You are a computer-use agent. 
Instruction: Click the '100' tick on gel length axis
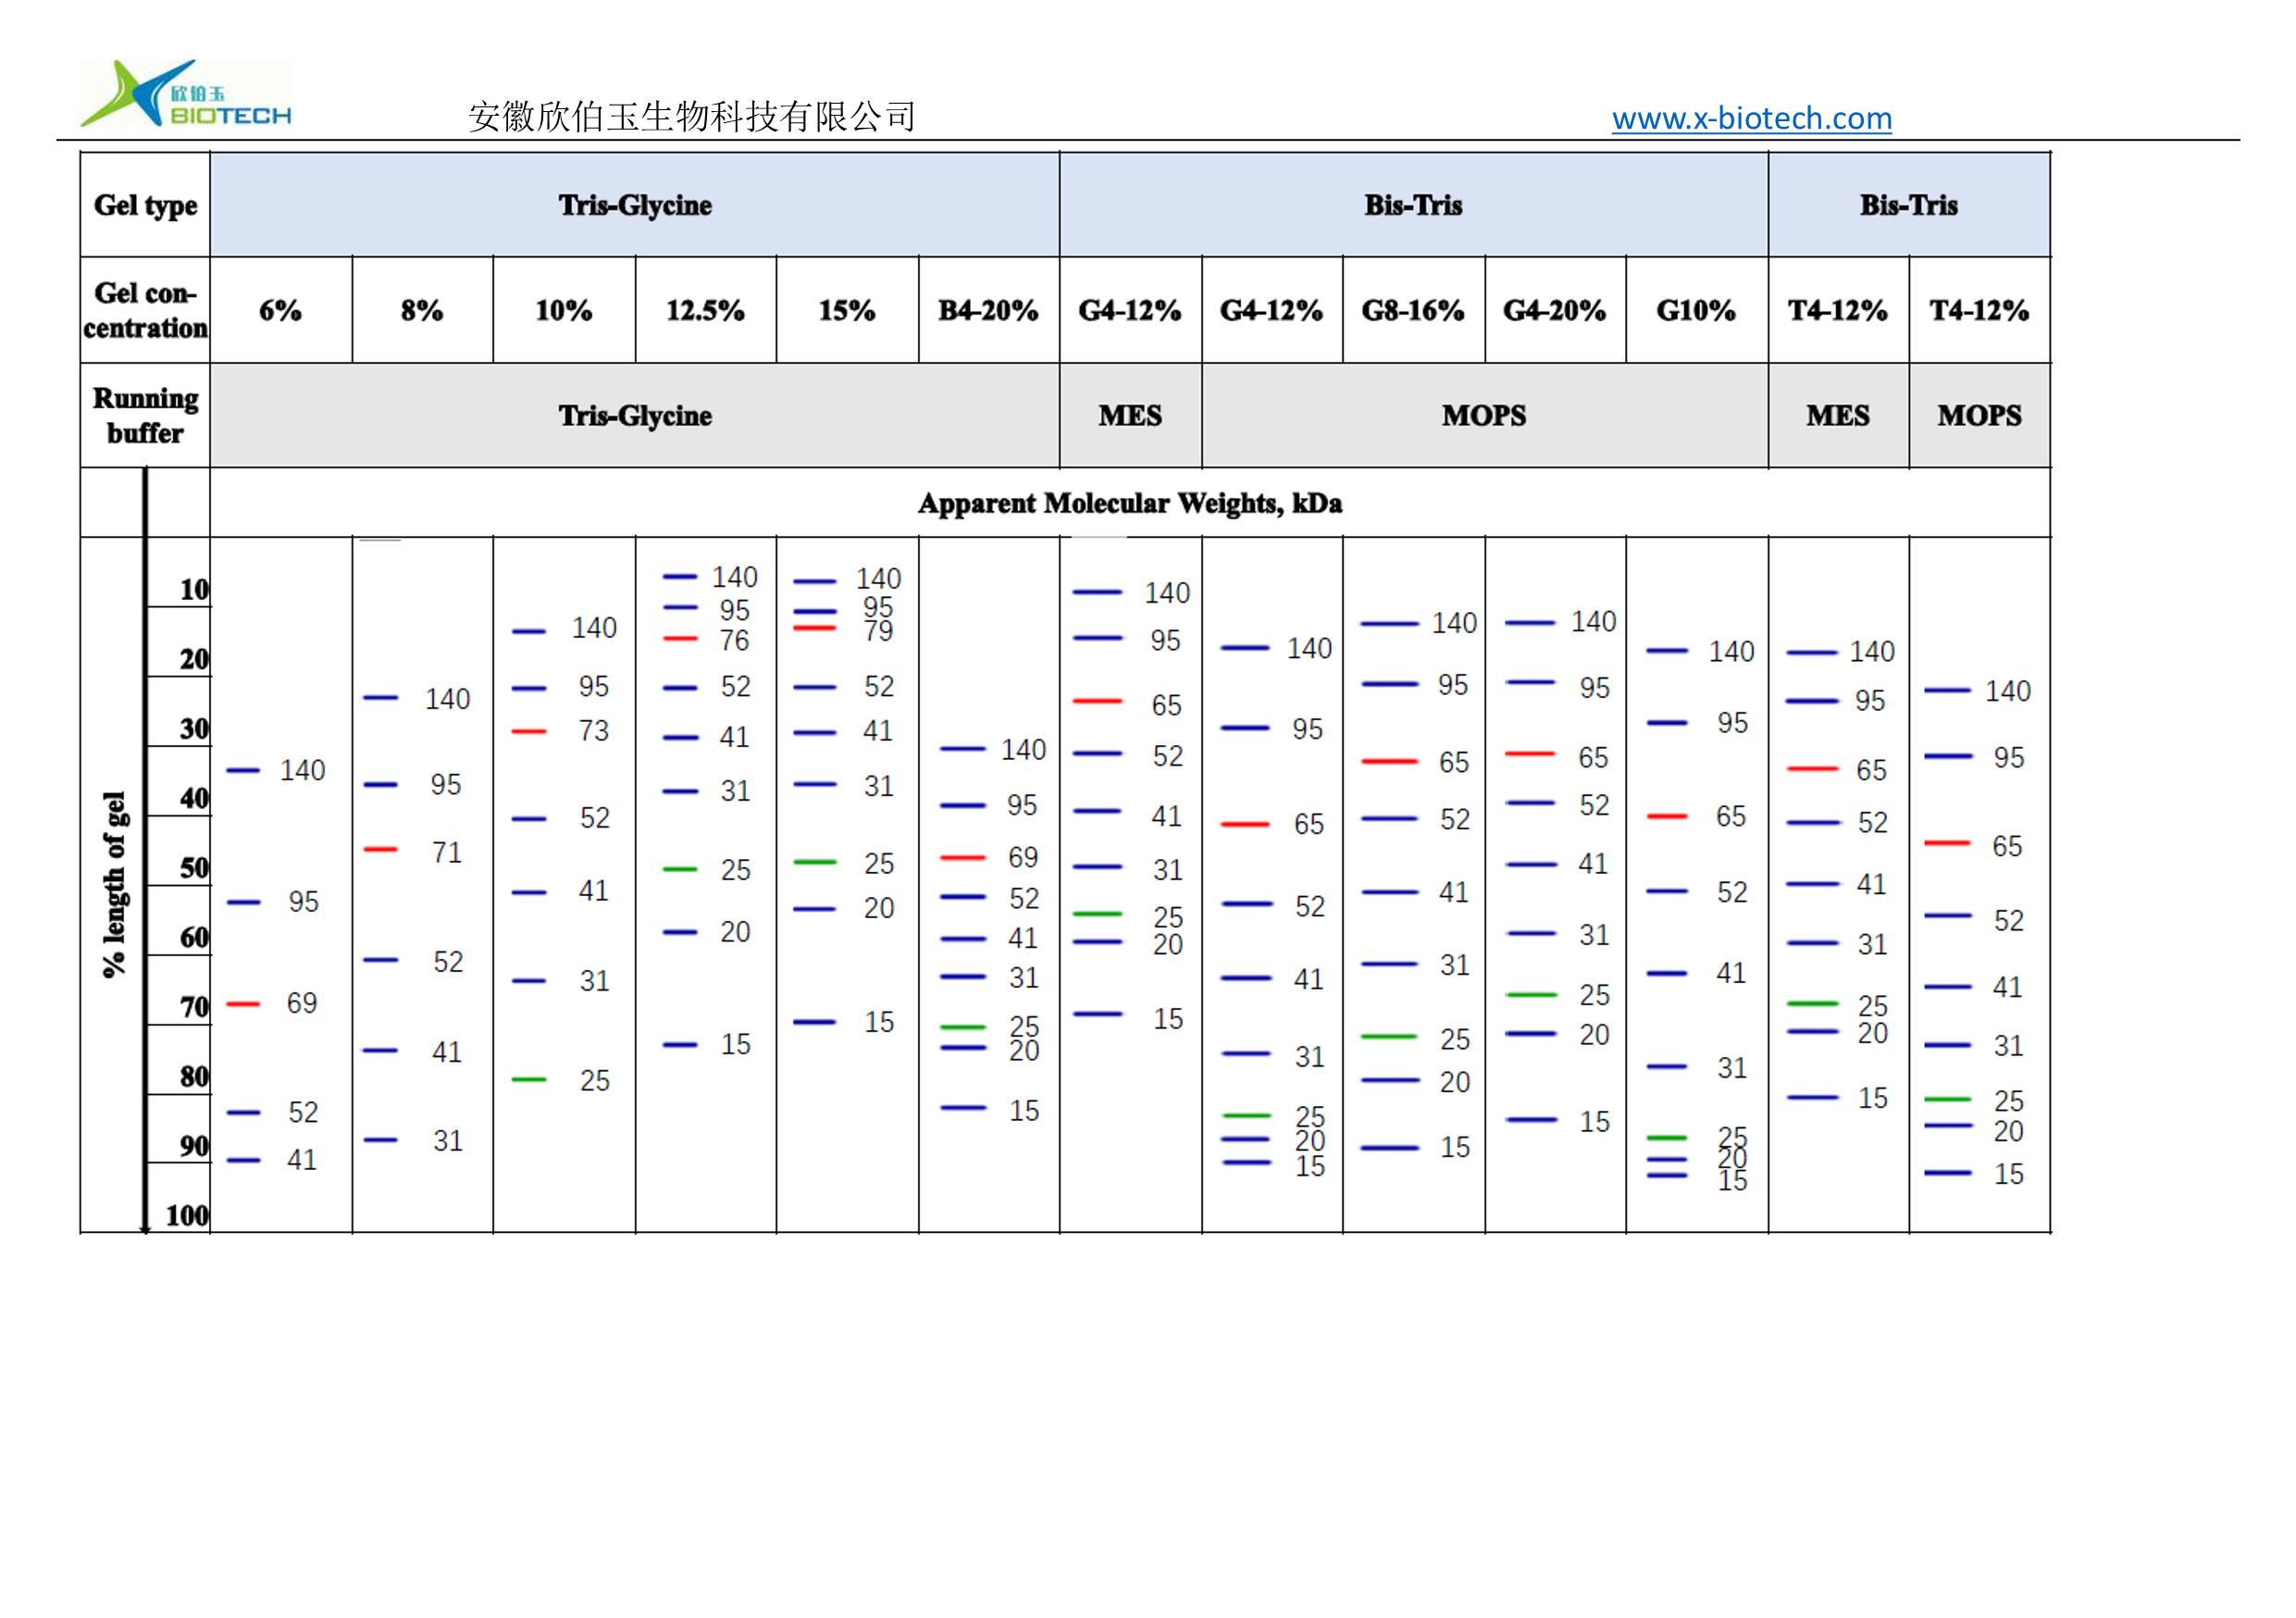(187, 1215)
